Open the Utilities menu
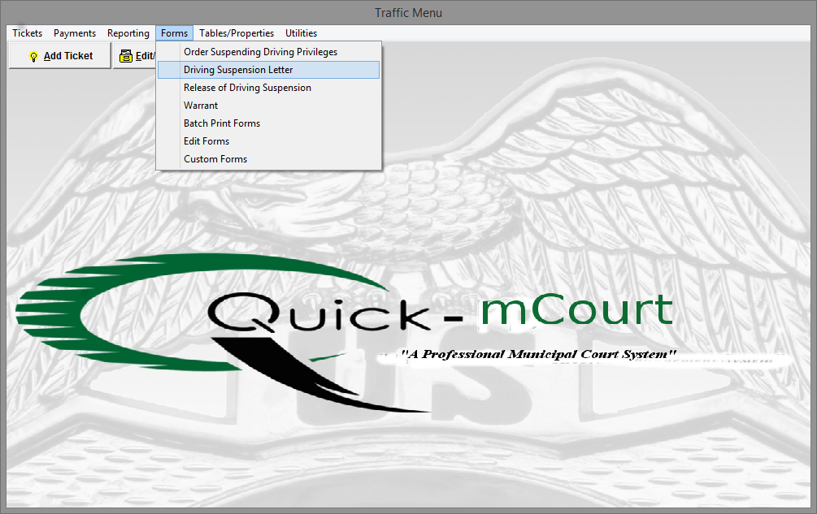 (x=301, y=33)
